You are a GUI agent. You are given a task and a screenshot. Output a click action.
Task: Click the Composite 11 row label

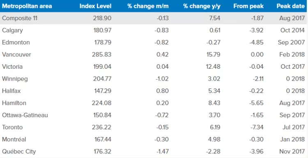coord(20,18)
